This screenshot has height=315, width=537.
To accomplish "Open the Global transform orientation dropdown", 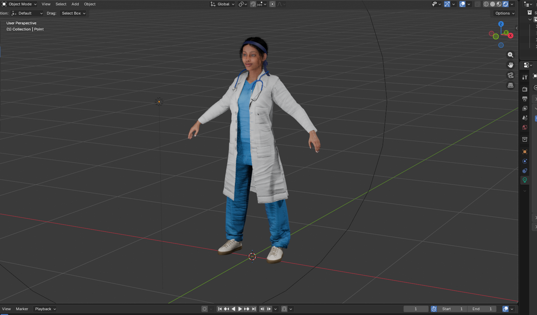I will [x=222, y=4].
